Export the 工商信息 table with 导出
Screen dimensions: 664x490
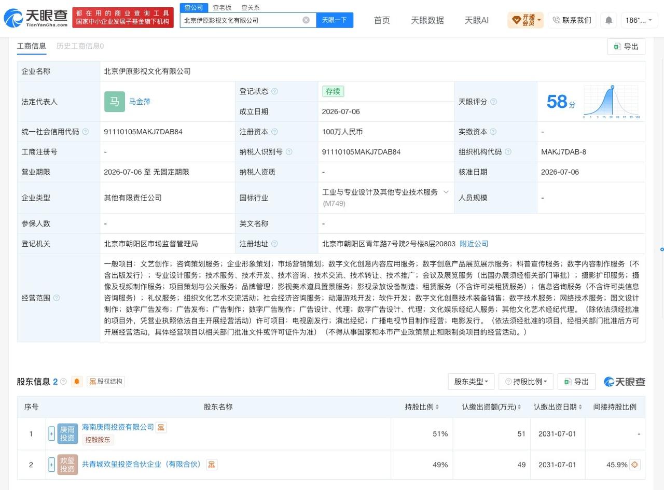(626, 46)
